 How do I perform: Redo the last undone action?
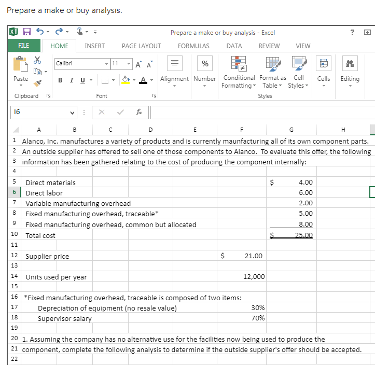pyautogui.click(x=59, y=31)
